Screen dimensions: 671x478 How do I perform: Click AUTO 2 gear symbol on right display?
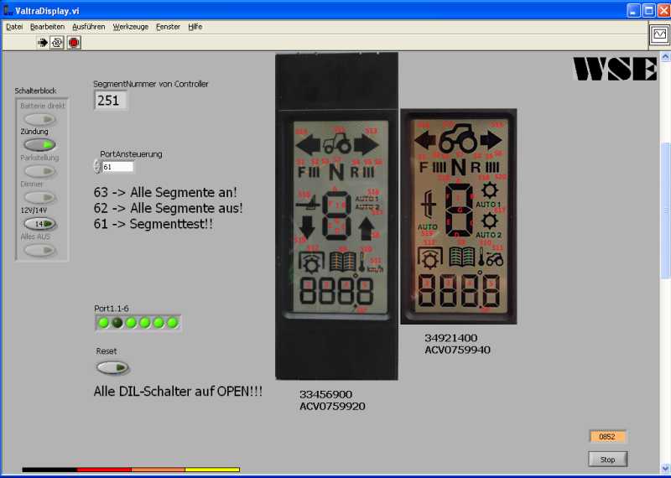490,221
